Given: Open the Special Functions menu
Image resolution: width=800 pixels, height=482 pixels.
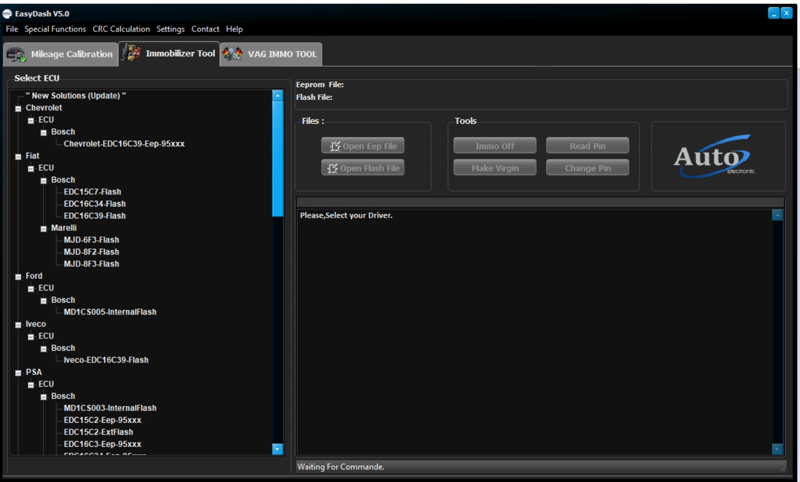Looking at the screenshot, I should [x=55, y=29].
